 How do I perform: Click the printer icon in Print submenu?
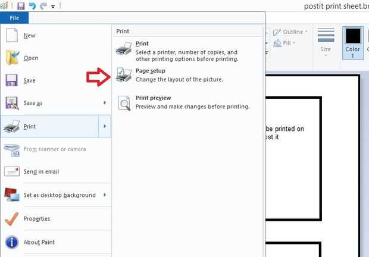click(x=124, y=48)
